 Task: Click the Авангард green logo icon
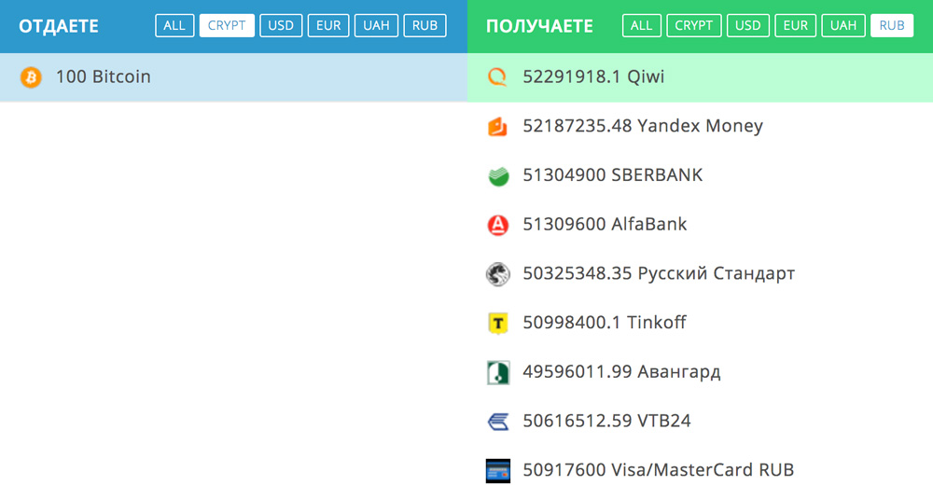pyautogui.click(x=498, y=373)
